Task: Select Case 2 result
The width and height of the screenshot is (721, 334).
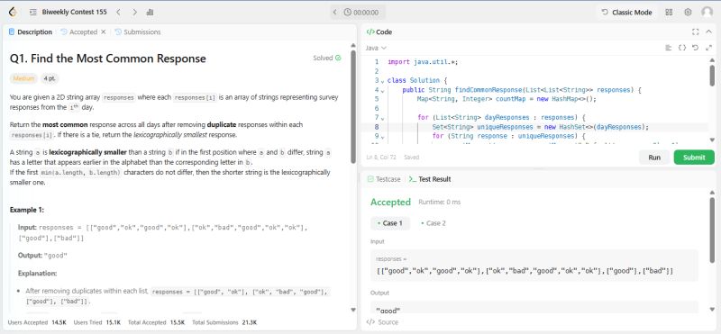Action: tap(434, 223)
